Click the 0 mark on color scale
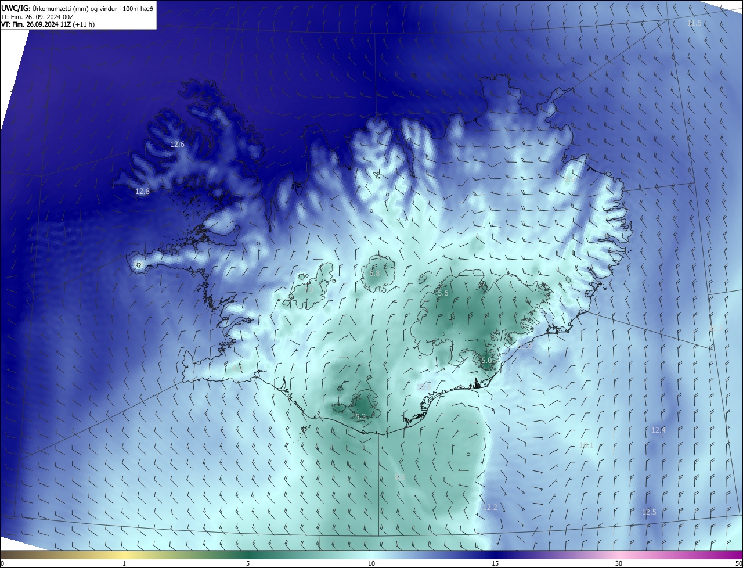Screen dimensions: 743x568 click(x=2, y=563)
